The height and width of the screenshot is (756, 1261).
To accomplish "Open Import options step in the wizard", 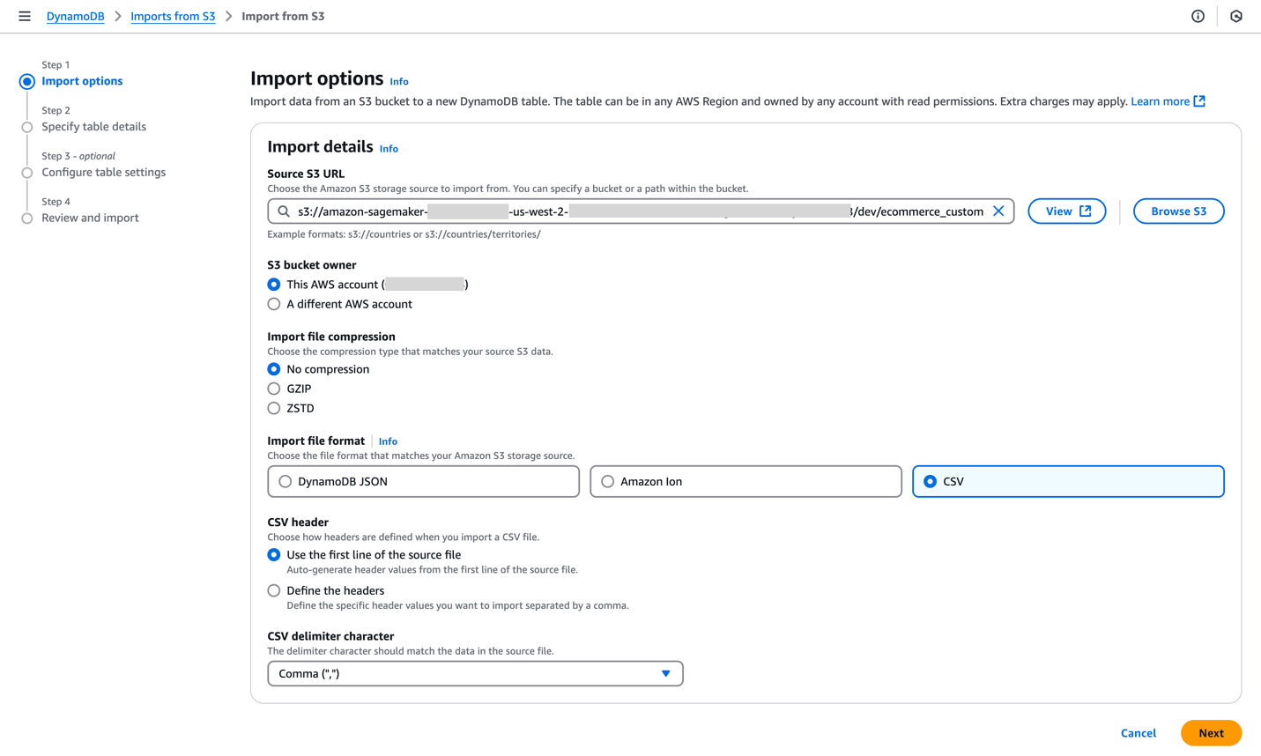I will click(x=82, y=81).
